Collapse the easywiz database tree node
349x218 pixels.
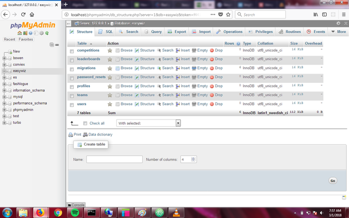pyautogui.click(x=4, y=71)
